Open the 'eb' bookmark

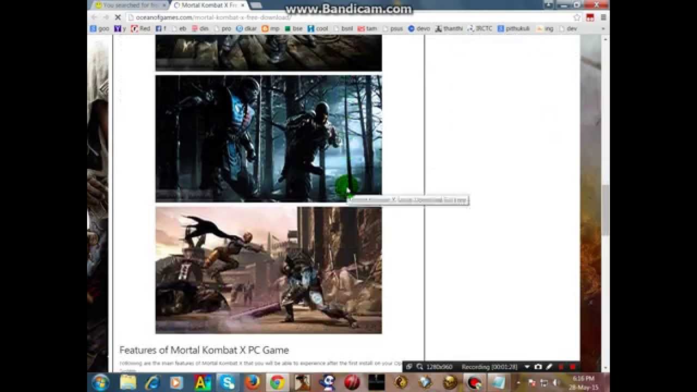[179, 28]
